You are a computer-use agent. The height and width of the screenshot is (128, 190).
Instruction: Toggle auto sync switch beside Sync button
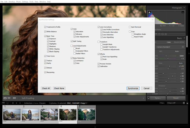[148, 98]
